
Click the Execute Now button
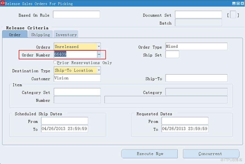(x=149, y=154)
